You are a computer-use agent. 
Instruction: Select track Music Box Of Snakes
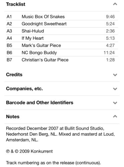pos(43,17)
